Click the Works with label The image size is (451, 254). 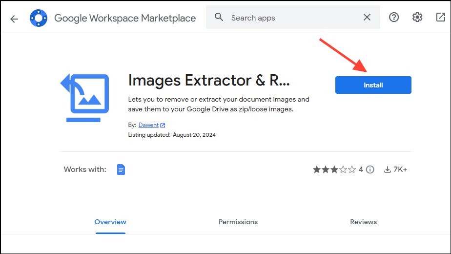pyautogui.click(x=85, y=169)
